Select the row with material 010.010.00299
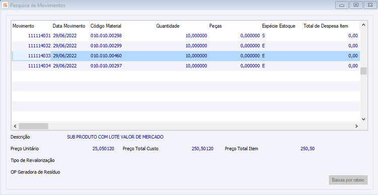Screen dimensions: 378x195 tap(186, 46)
